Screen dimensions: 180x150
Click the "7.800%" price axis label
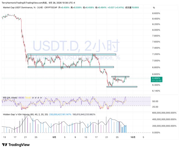(x=156, y=36)
